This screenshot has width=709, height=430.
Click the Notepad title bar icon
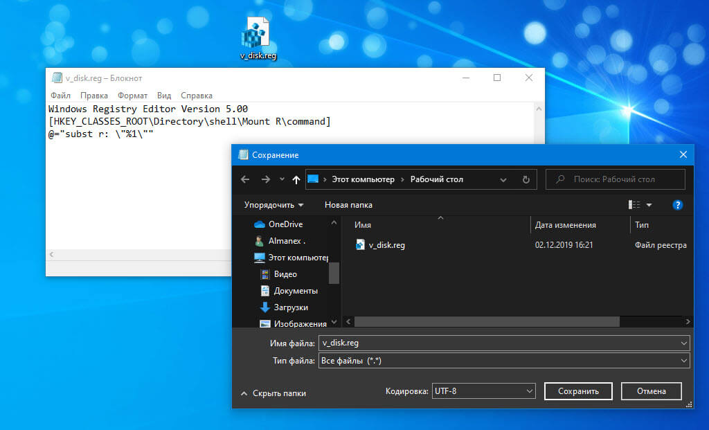57,78
